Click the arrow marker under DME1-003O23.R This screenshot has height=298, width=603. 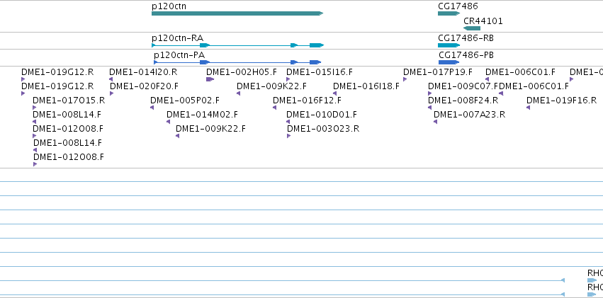tap(289, 136)
